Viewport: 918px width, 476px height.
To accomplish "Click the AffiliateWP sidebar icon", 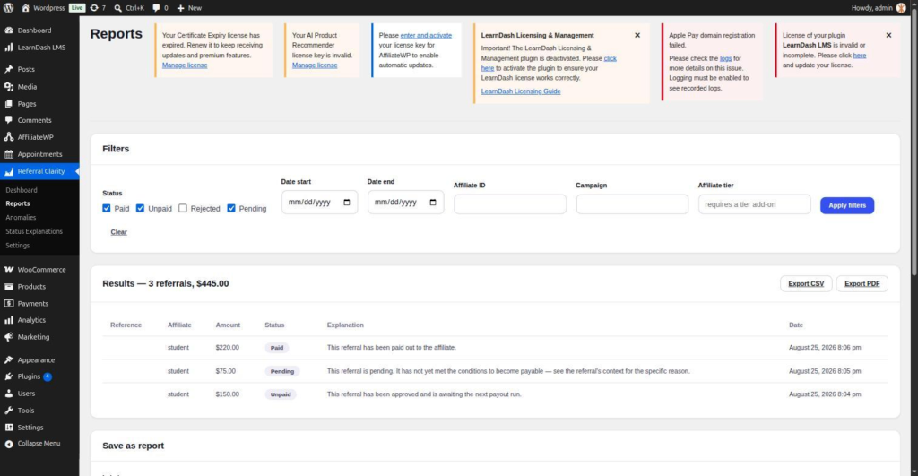I will tap(9, 137).
